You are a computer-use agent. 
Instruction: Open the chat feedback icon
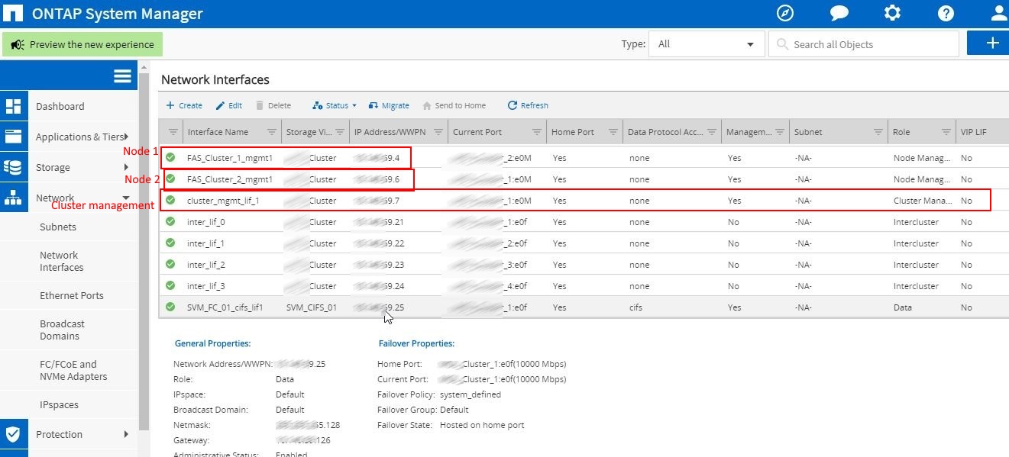(x=839, y=14)
